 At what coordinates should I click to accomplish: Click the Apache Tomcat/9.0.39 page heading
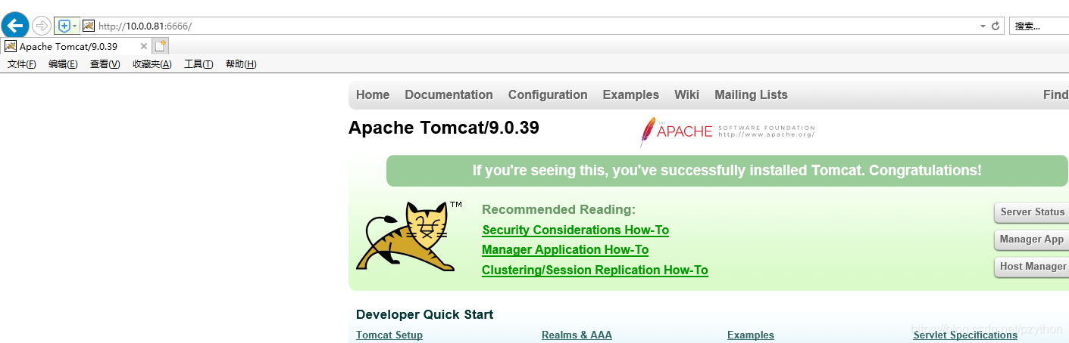(444, 128)
